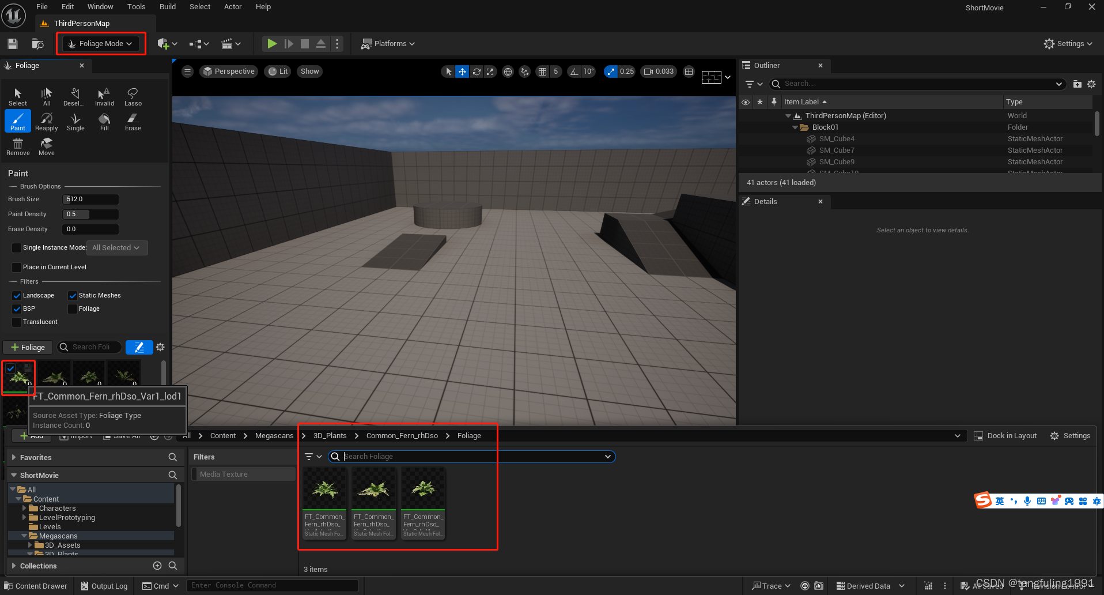This screenshot has width=1104, height=595.
Task: Toggle grid snapping in viewport toolbar
Action: pos(542,71)
